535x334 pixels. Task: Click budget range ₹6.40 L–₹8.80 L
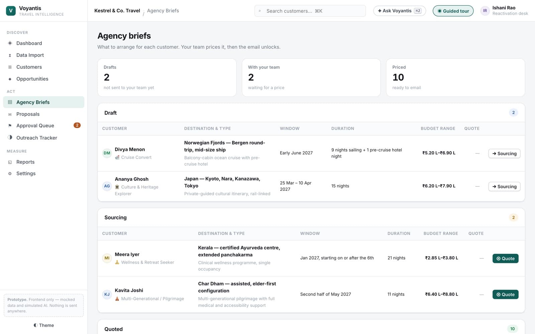441,294
